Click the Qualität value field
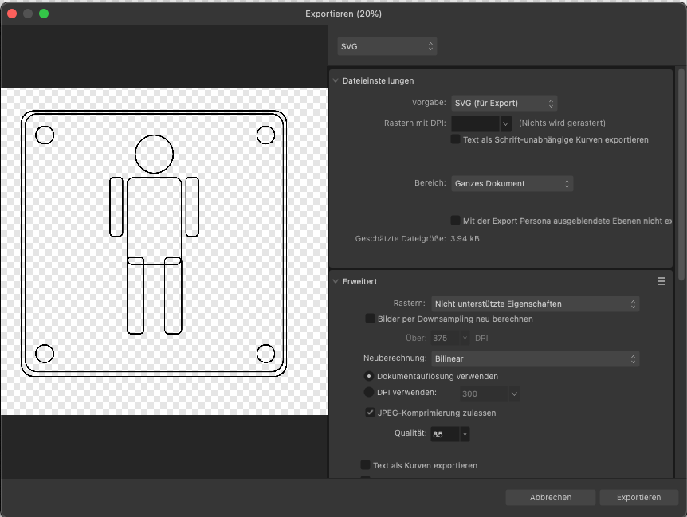This screenshot has width=687, height=517. [444, 434]
